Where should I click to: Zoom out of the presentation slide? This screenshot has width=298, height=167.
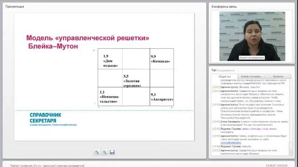(104, 152)
